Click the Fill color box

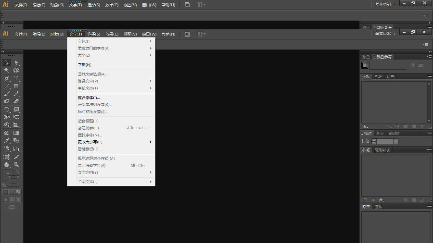pos(8,175)
